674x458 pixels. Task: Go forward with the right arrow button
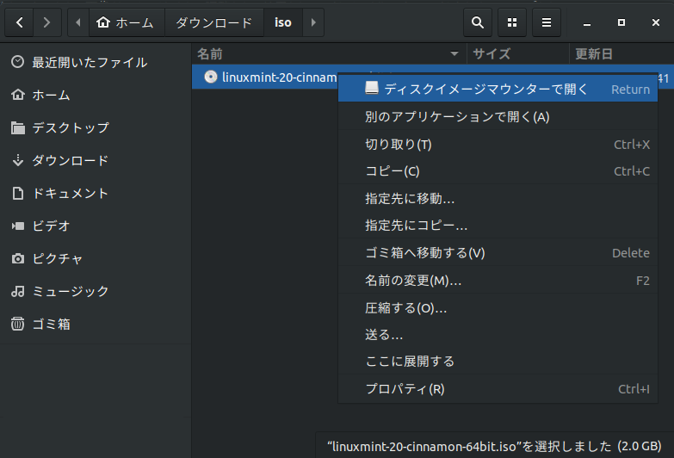[46, 22]
